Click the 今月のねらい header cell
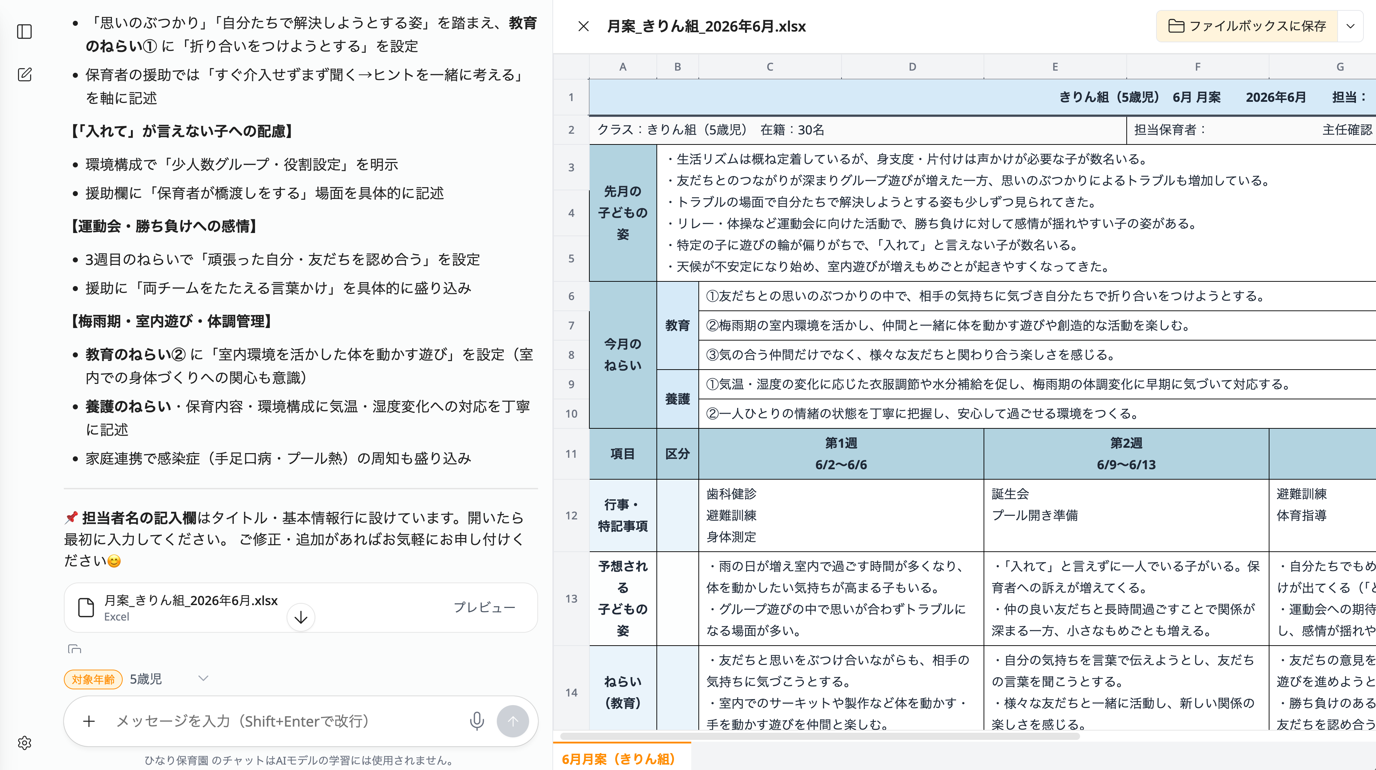Viewport: 1376px width, 770px height. click(x=623, y=355)
